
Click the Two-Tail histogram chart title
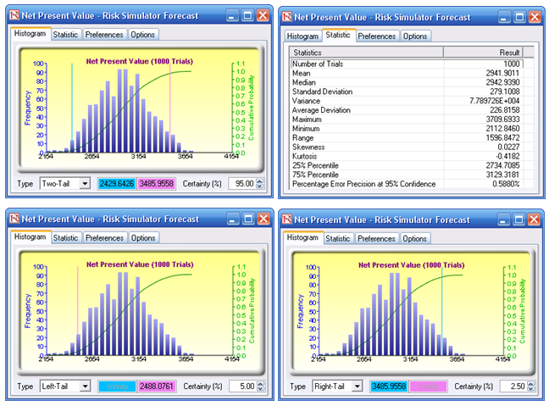(139, 61)
